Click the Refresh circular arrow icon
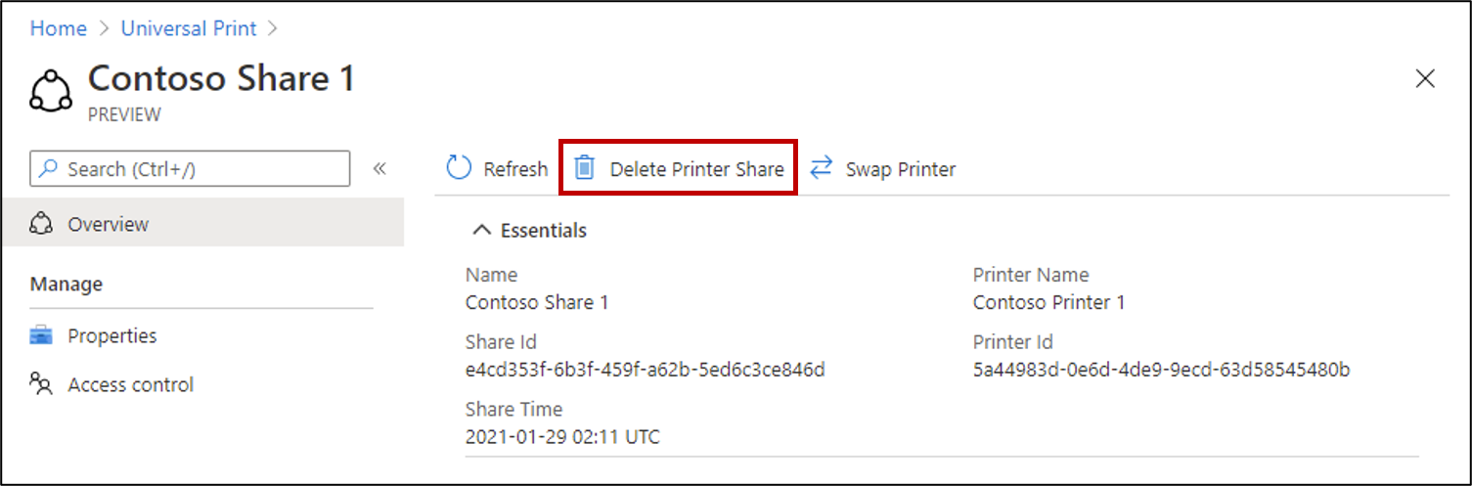This screenshot has width=1472, height=486. tap(459, 168)
